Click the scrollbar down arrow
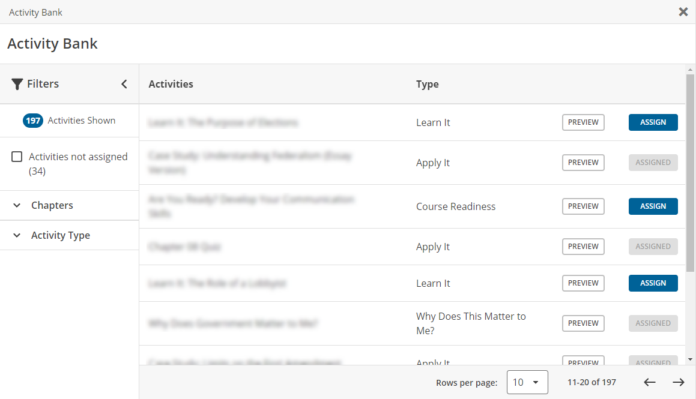Viewport: 696px width, 399px height. 690,359
